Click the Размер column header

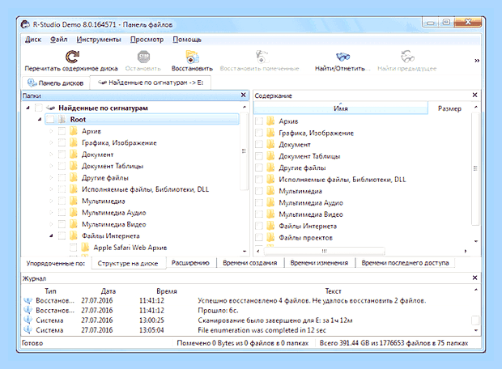click(x=449, y=108)
